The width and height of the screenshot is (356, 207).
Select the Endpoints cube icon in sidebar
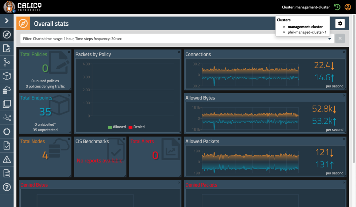7,76
